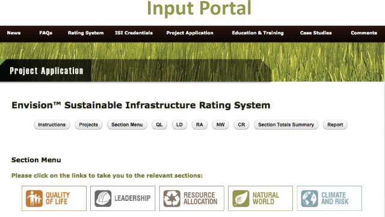
Task: Open the Resource Allocation recycle icon
Action: [172, 198]
